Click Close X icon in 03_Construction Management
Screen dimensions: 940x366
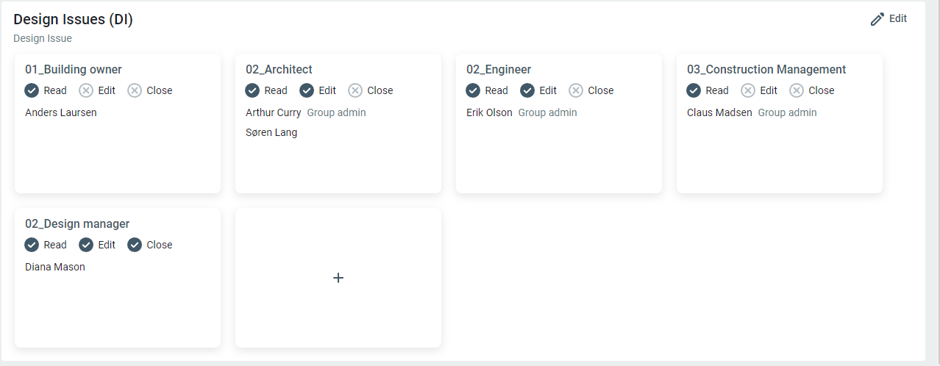(797, 90)
